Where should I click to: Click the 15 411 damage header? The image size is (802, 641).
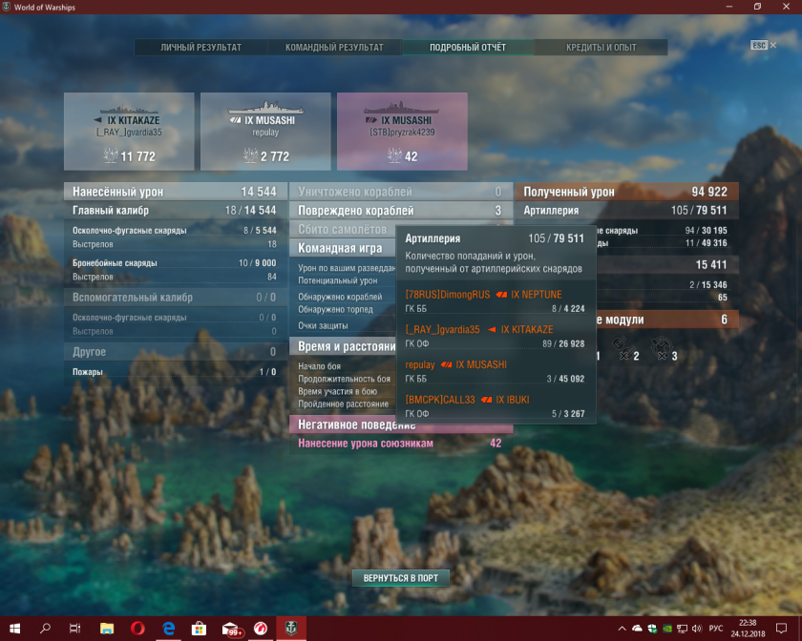(x=667, y=265)
